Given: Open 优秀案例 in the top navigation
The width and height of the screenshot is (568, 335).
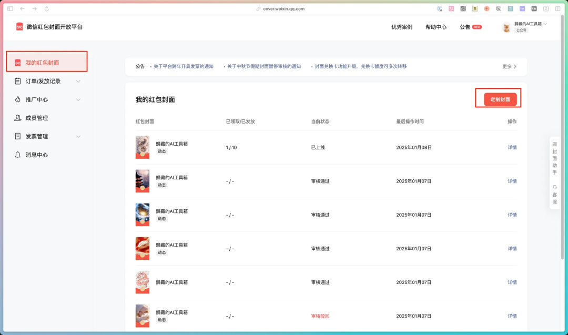Looking at the screenshot, I should click(x=402, y=27).
